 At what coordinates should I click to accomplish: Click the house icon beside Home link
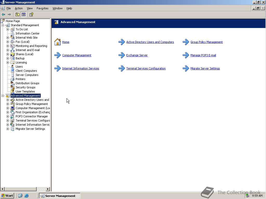coord(57,42)
